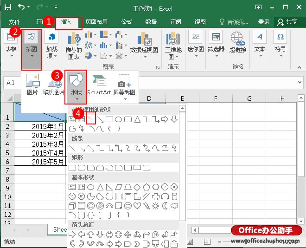
Task: Open the Recommended Charts icon
Action: click(x=74, y=39)
